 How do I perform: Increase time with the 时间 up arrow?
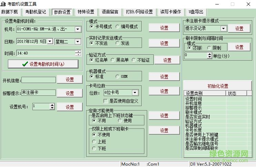click(78, 52)
